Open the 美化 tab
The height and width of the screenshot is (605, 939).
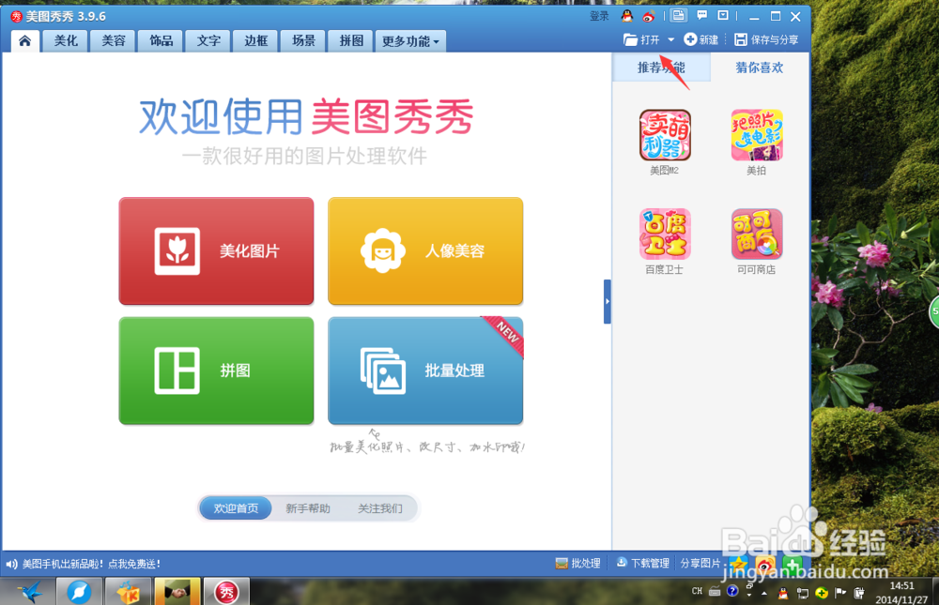(66, 40)
